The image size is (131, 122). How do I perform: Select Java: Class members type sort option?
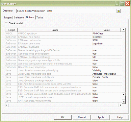[55, 74]
